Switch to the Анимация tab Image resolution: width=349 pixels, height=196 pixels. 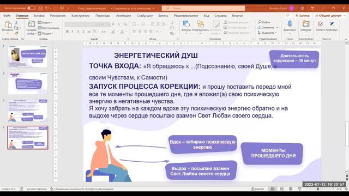[123, 16]
